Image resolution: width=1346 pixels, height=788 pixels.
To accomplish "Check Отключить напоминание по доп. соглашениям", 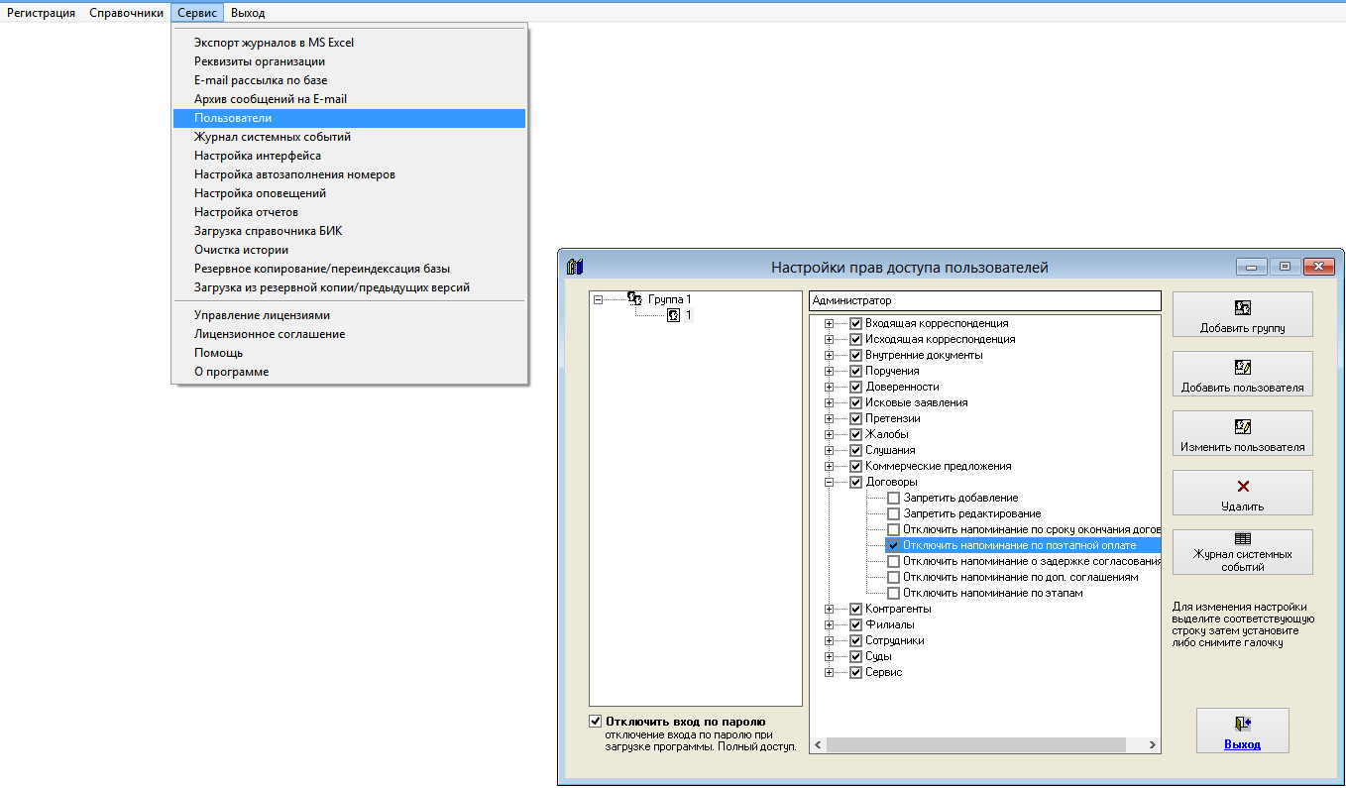I will [x=894, y=577].
